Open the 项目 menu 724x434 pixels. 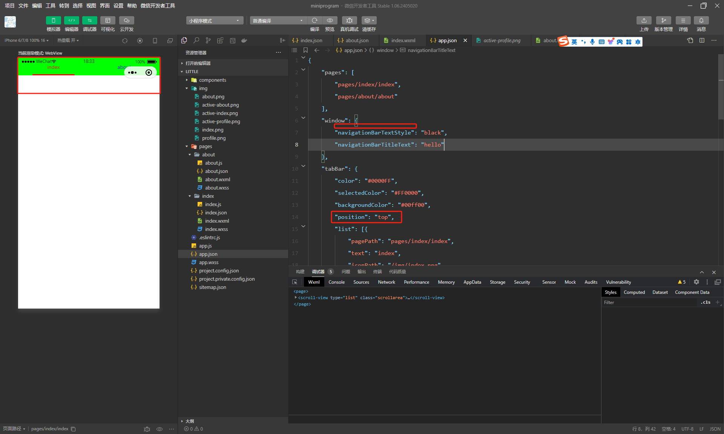[9, 6]
